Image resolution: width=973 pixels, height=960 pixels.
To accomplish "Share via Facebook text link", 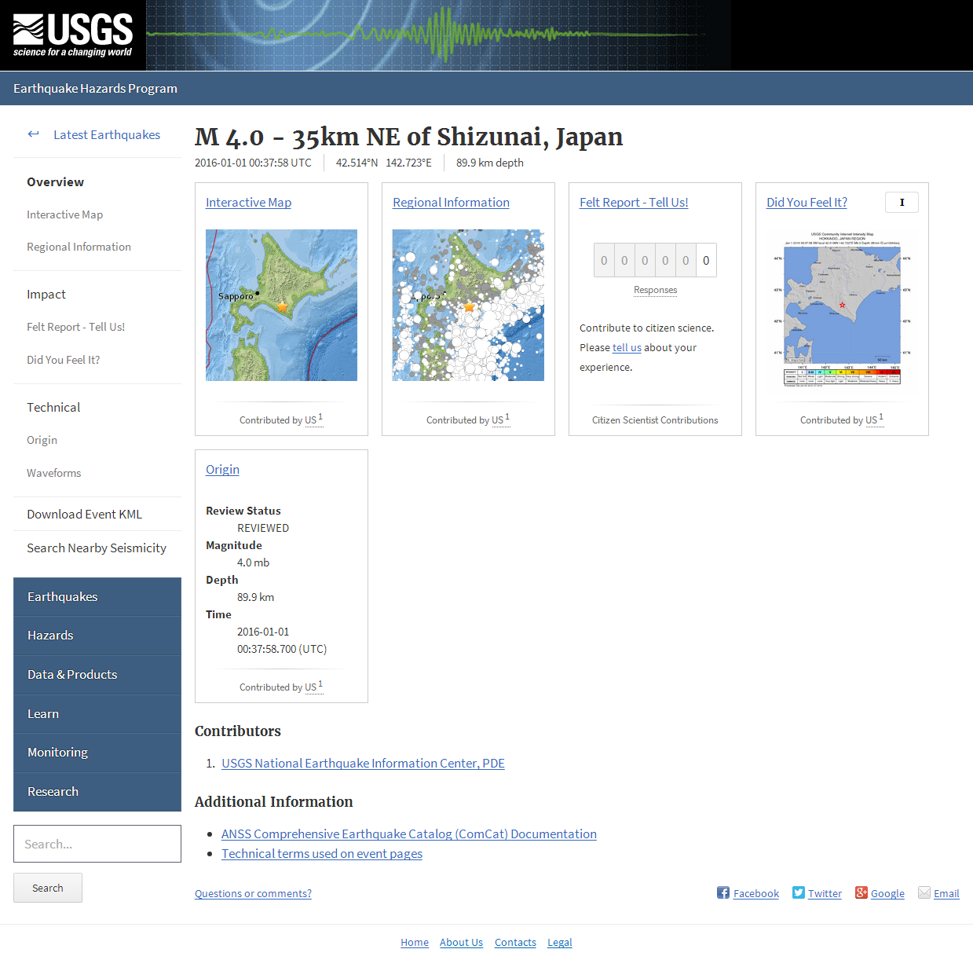I will coord(756,893).
